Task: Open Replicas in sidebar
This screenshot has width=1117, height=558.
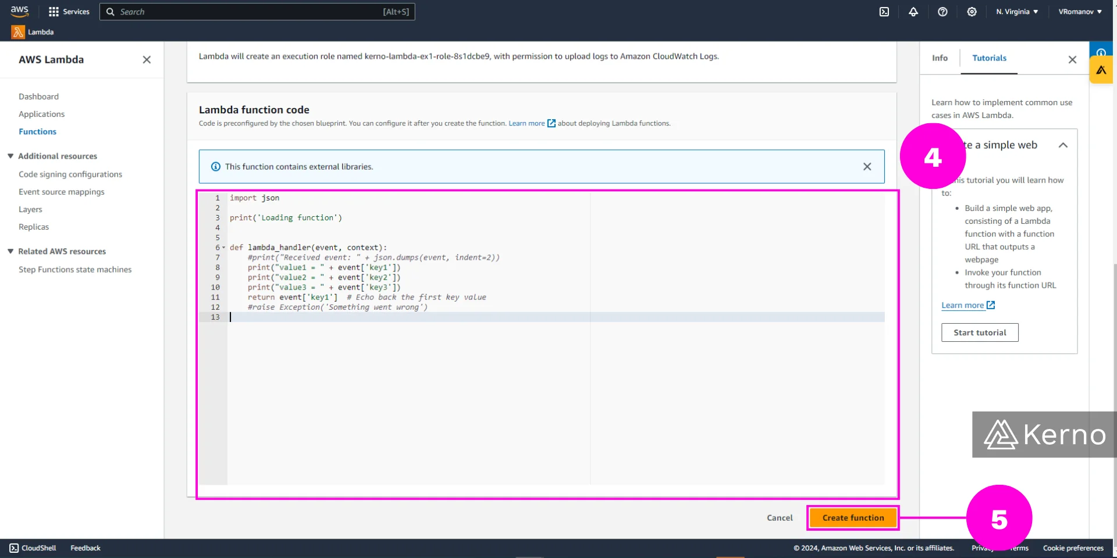Action: (x=34, y=227)
